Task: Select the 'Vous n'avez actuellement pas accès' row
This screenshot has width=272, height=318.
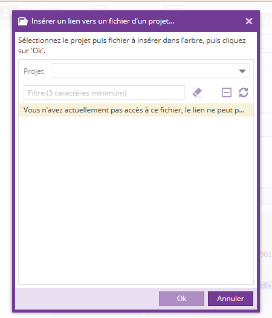Action: (x=136, y=110)
